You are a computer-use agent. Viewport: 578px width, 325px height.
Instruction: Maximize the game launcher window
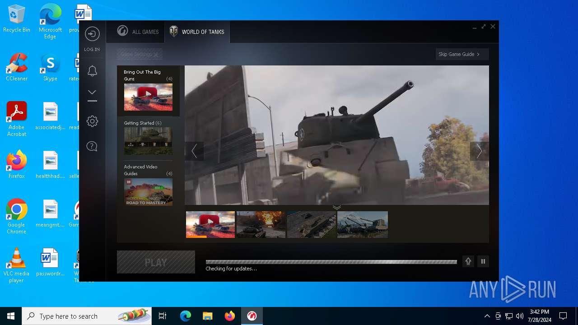click(484, 27)
